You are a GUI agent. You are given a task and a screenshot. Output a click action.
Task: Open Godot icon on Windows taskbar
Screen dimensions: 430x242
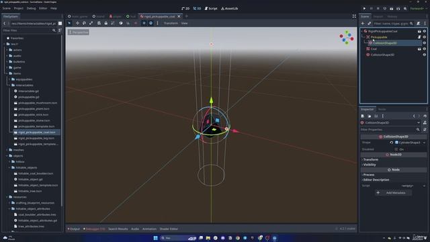[x=274, y=238]
